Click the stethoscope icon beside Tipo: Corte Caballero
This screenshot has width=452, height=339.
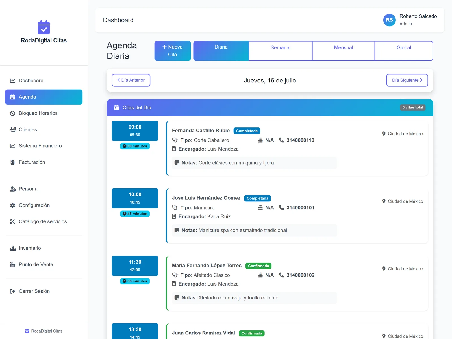coord(175,140)
